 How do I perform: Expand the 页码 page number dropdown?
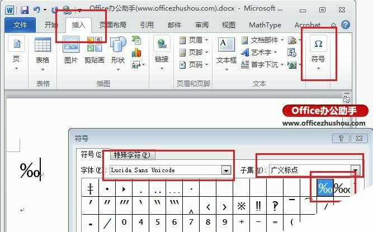(x=206, y=64)
